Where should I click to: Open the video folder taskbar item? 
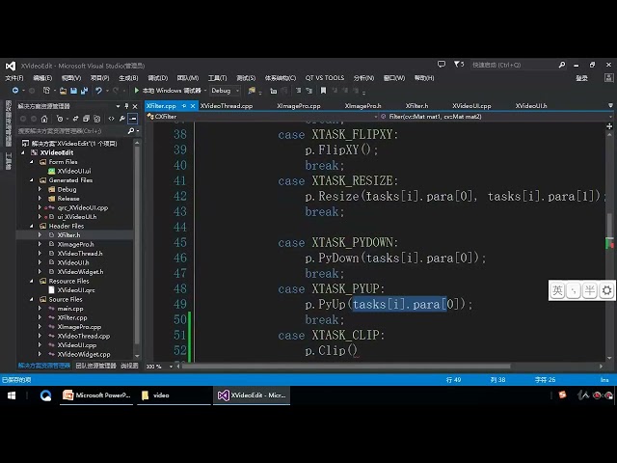pos(174,395)
